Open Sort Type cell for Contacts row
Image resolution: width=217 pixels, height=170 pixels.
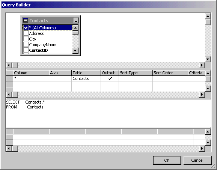point(136,78)
